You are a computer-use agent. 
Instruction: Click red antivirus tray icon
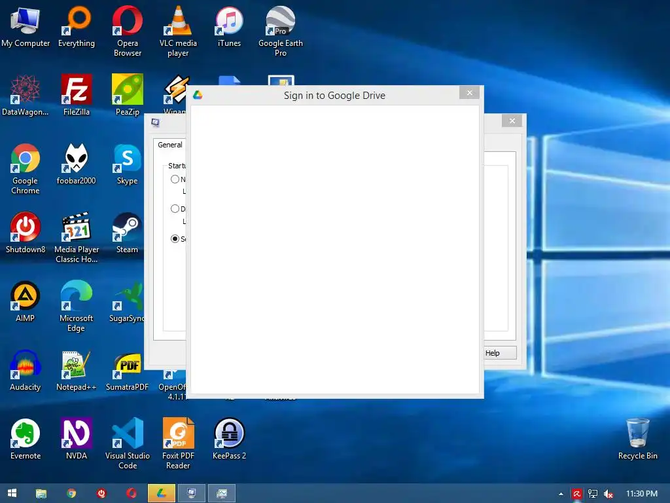pyautogui.click(x=577, y=494)
